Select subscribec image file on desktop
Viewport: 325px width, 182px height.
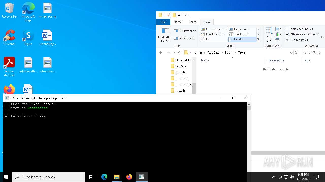pyautogui.click(x=47, y=65)
